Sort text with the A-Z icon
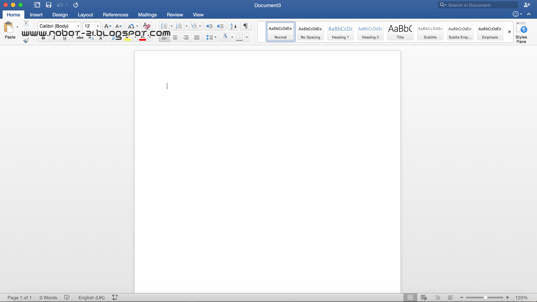The width and height of the screenshot is (537, 302). point(233,26)
